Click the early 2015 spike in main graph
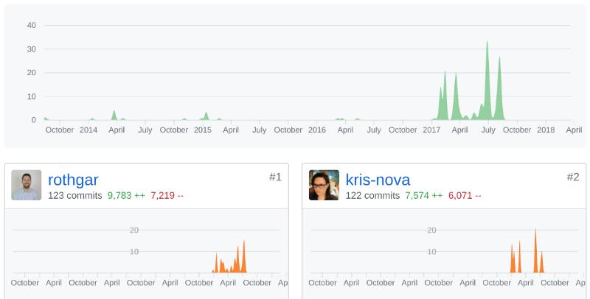Image resolution: width=590 pixels, height=299 pixels. pos(206,116)
